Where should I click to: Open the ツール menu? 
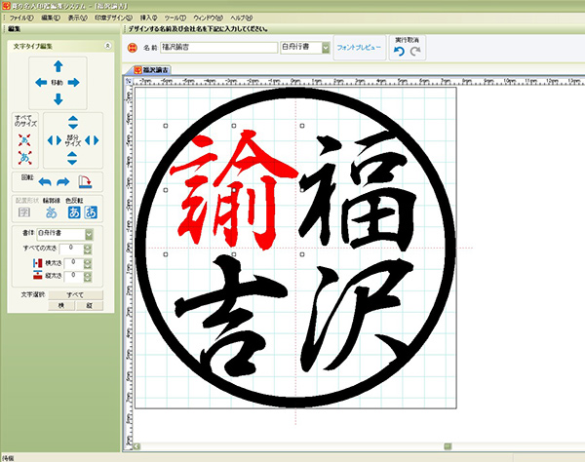pos(174,19)
